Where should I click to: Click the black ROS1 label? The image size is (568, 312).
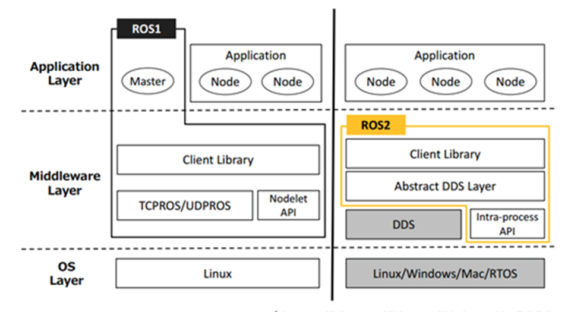pyautogui.click(x=146, y=29)
